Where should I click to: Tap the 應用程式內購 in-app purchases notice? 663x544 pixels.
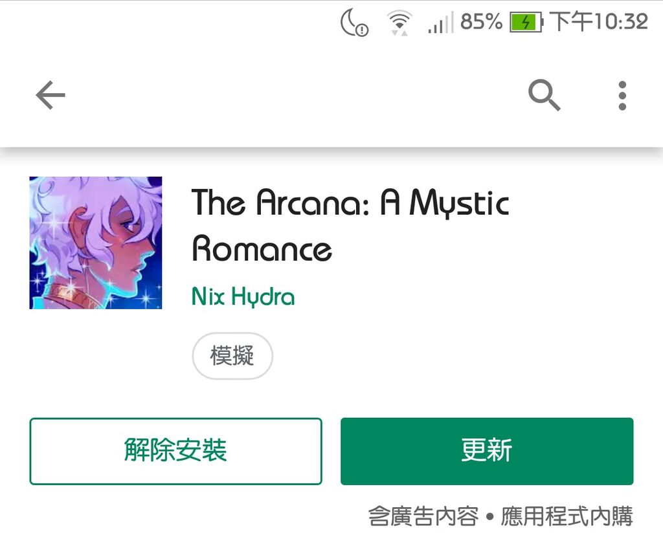567,516
